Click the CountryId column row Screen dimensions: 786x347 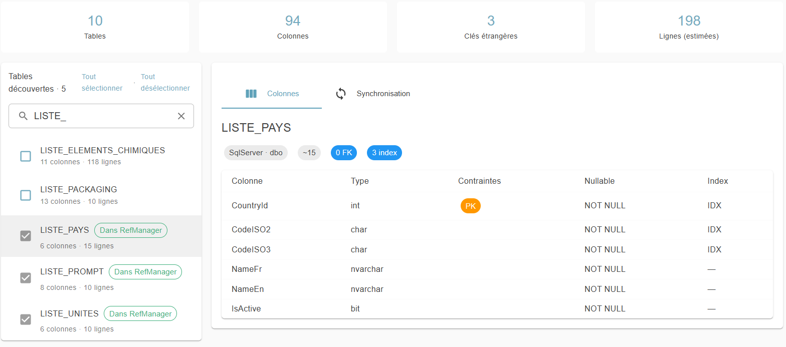497,206
